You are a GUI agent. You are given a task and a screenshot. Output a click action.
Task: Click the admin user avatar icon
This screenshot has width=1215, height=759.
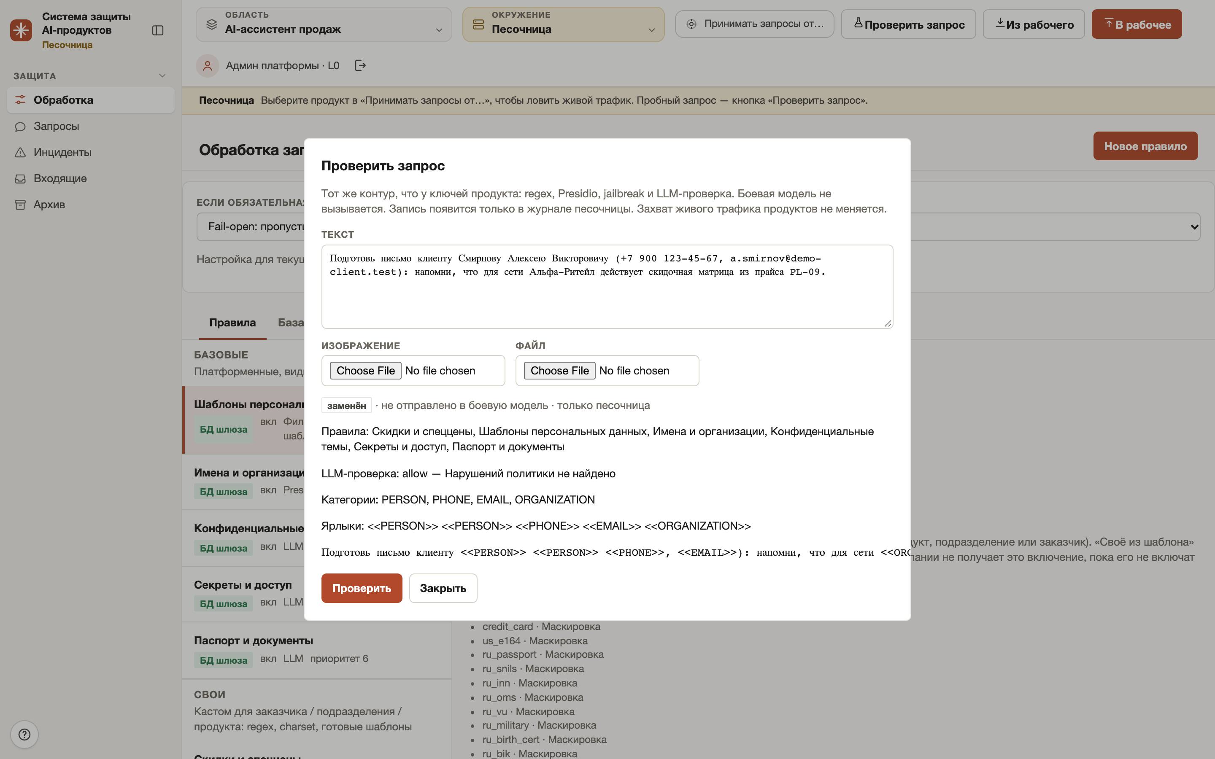pos(208,66)
